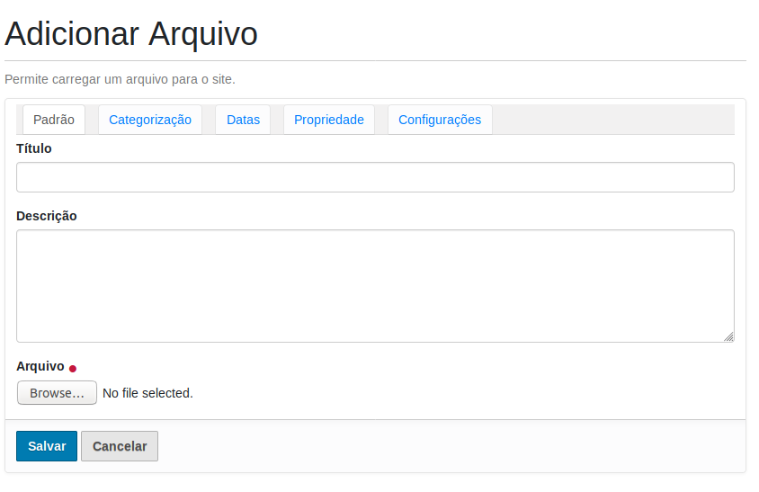
Task: Click the 'No file selected.' text
Action: [x=147, y=393]
